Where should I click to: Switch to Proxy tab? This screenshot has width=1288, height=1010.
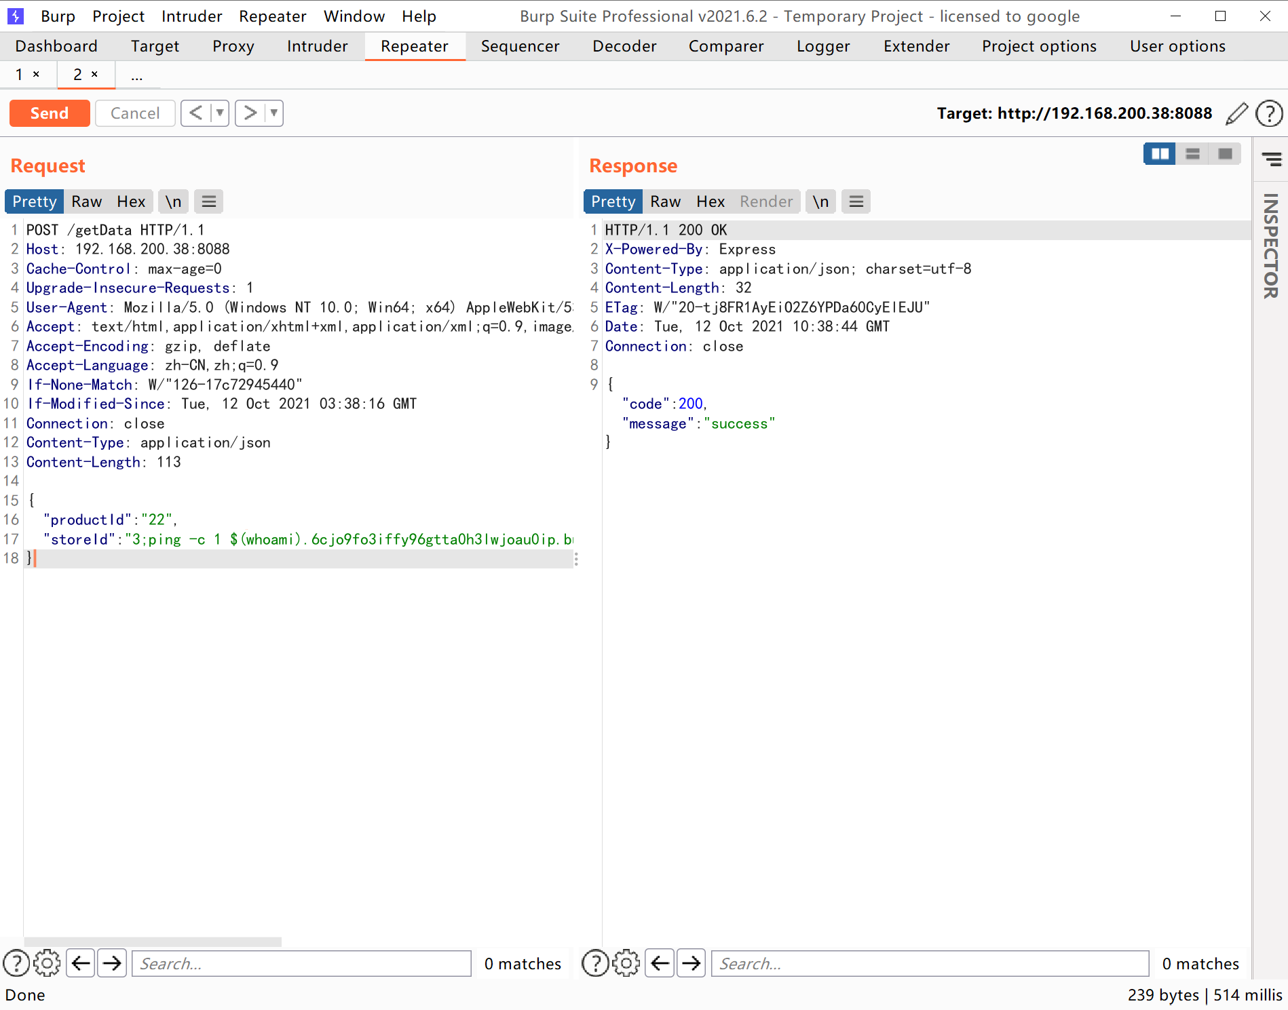point(233,46)
